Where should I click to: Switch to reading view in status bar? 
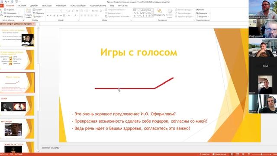pos(243,154)
